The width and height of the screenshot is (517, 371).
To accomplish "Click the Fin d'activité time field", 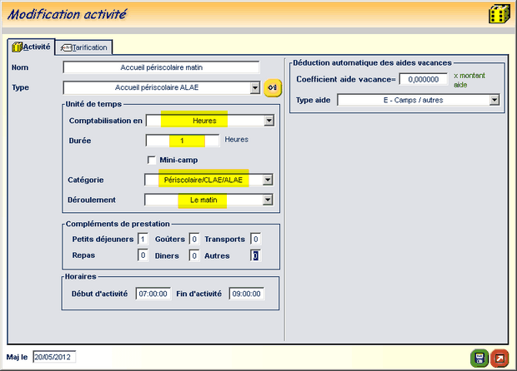I will pos(246,294).
